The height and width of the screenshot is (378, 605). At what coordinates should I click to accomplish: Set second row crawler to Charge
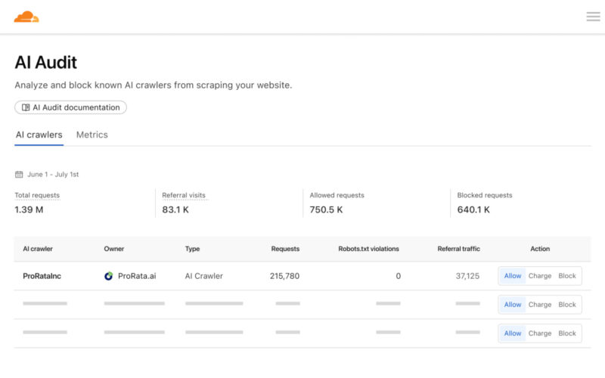coord(539,305)
